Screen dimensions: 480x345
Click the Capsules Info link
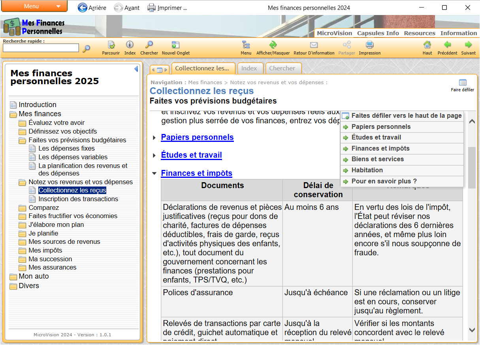pos(378,33)
